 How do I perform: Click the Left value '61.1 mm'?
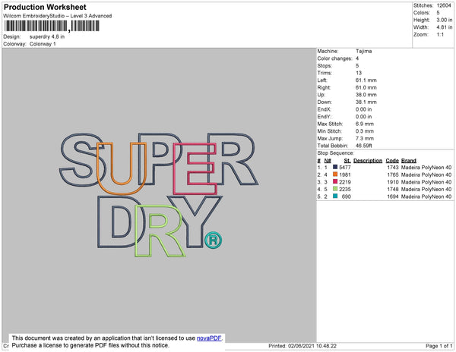coord(366,80)
